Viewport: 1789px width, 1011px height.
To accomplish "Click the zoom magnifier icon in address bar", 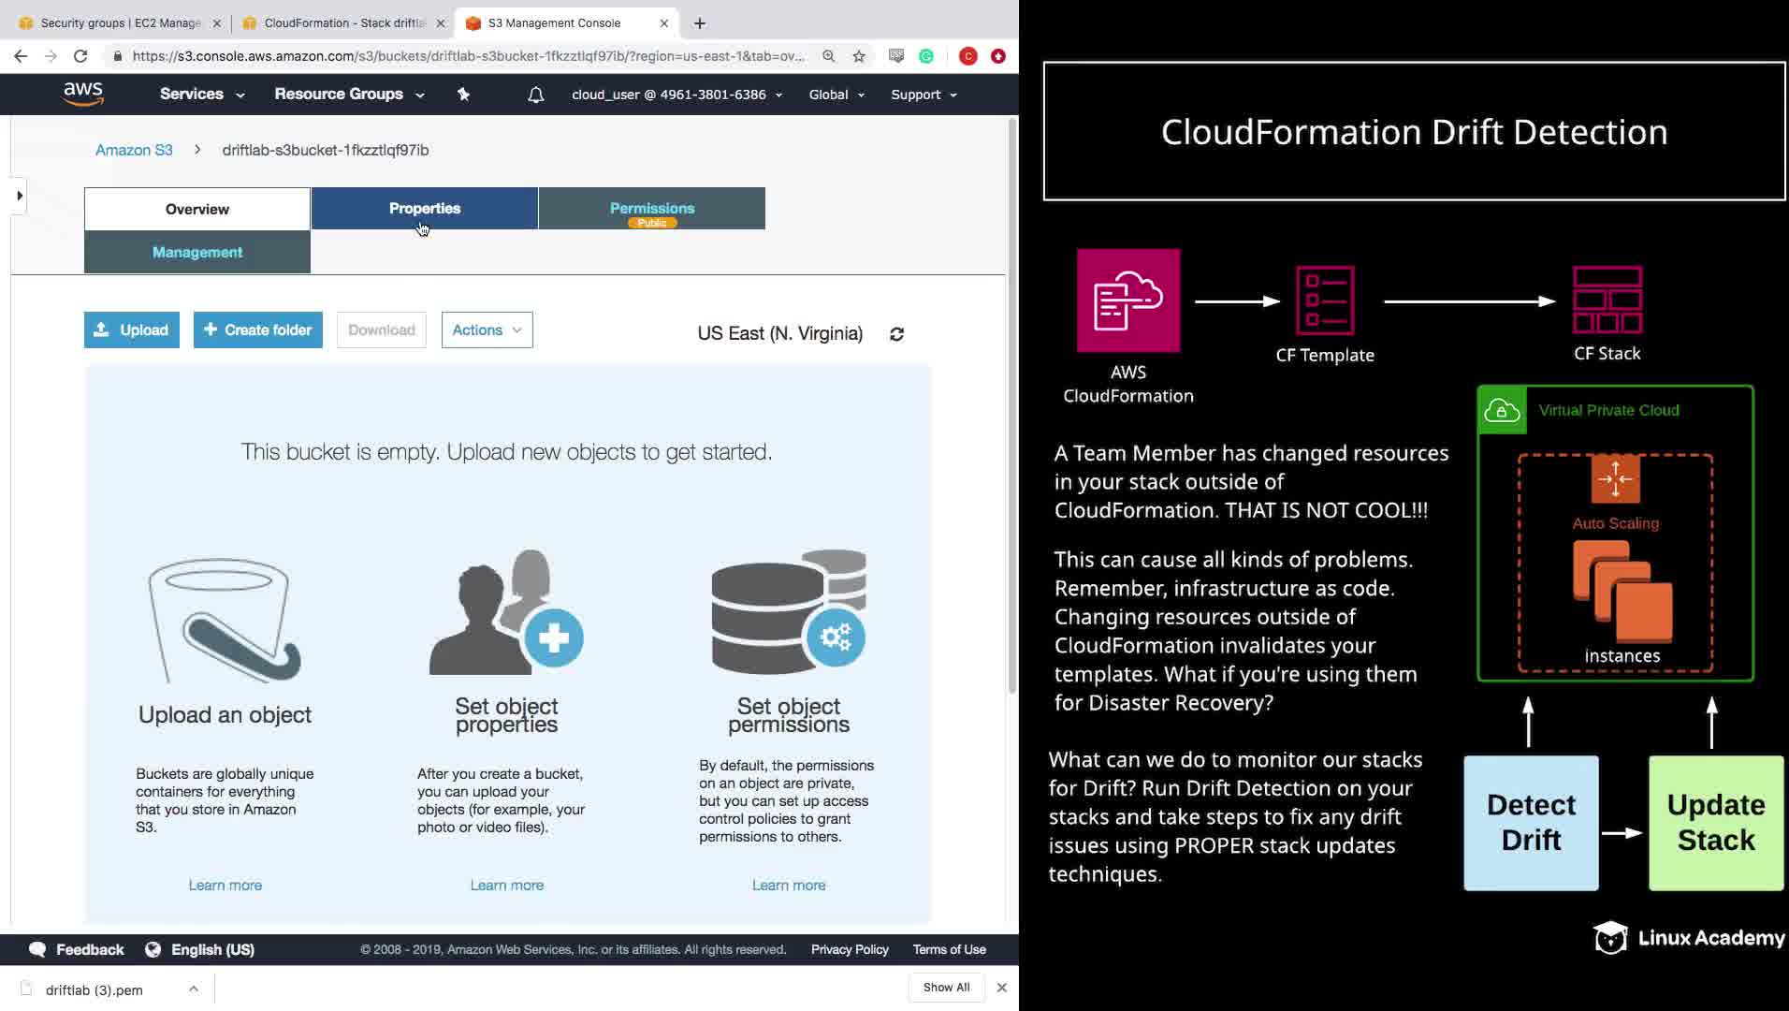I will pyautogui.click(x=829, y=56).
